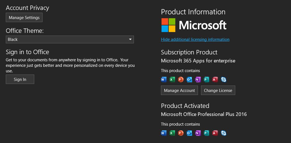This screenshot has width=291, height=143.
Task: Click Excel icon under Office Professional Plus 2016
Action: [172, 133]
